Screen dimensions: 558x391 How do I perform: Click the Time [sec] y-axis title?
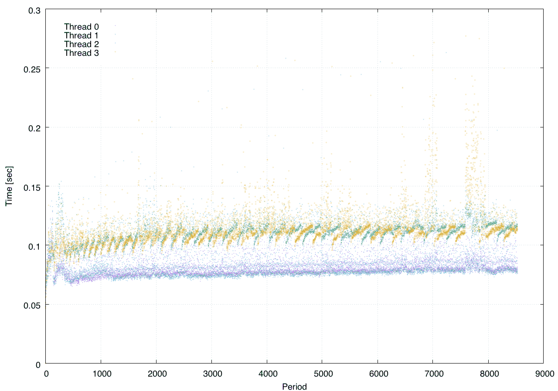pyautogui.click(x=8, y=186)
